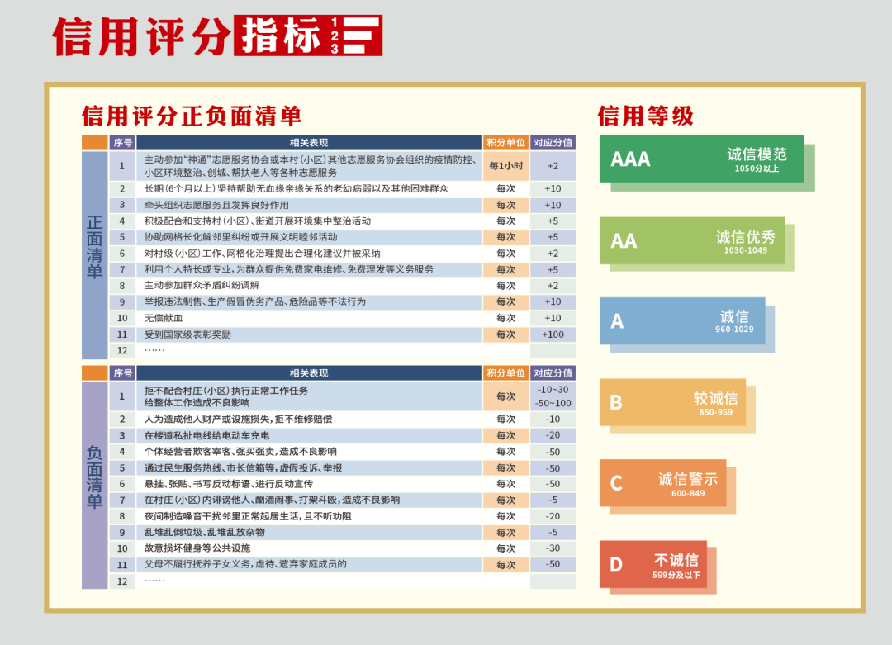This screenshot has width=892, height=645.
Task: Click "父母不履行抚养子女义务" row text
Action: [x=245, y=564]
